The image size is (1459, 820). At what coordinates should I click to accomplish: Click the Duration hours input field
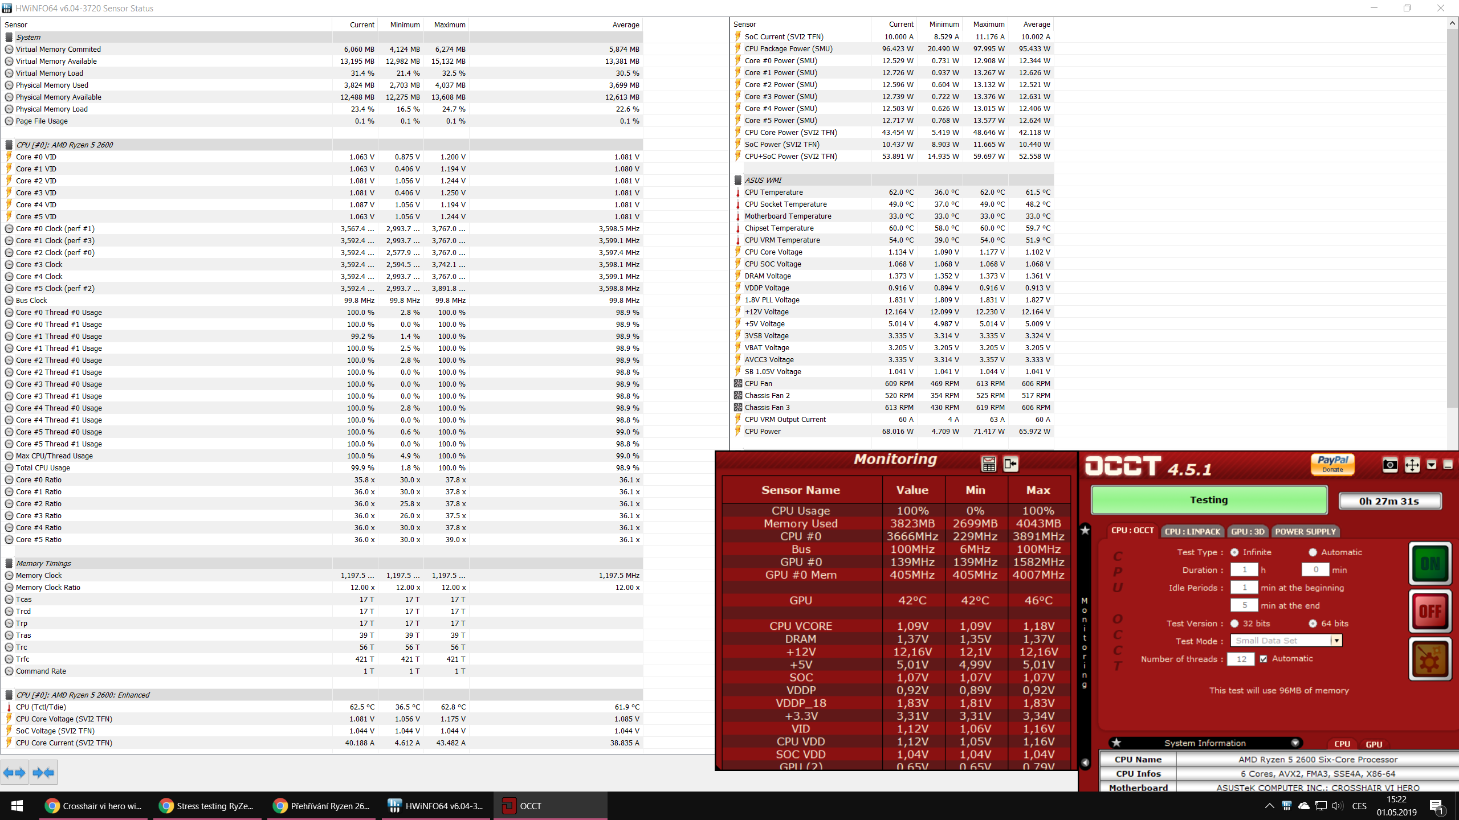1244,569
